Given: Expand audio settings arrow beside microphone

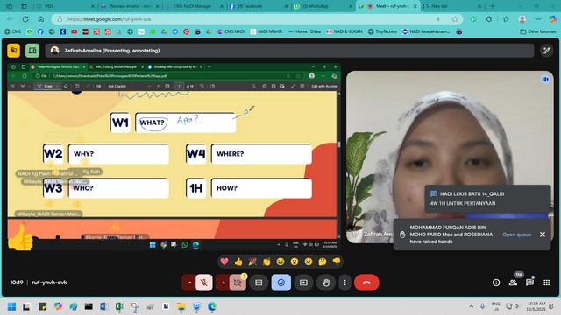Looking at the screenshot, I should pyautogui.click(x=189, y=283).
